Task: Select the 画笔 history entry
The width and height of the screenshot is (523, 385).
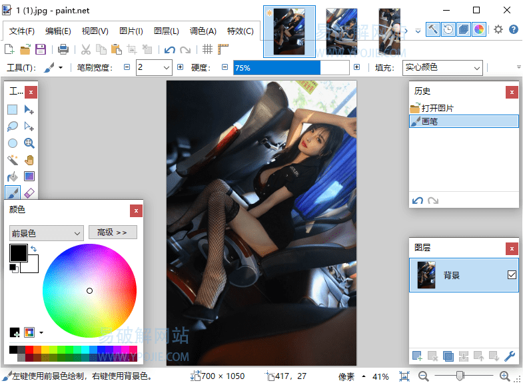Action: (464, 121)
